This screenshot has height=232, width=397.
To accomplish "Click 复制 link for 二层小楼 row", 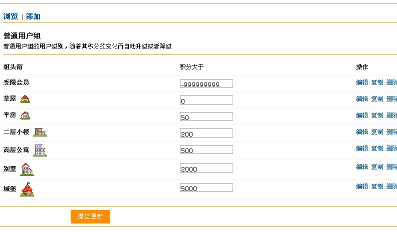I will 377,132.
